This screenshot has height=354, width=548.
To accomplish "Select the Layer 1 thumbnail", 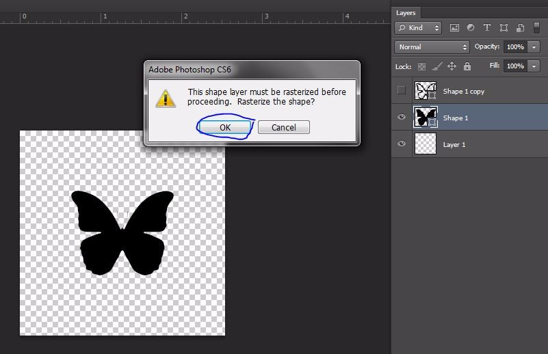I will point(426,144).
